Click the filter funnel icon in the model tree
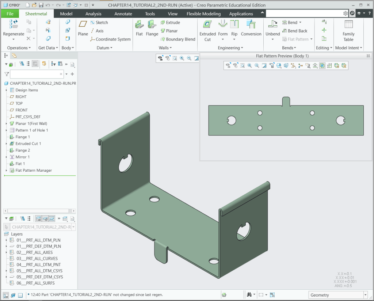The height and width of the screenshot is (301, 374). point(7,74)
